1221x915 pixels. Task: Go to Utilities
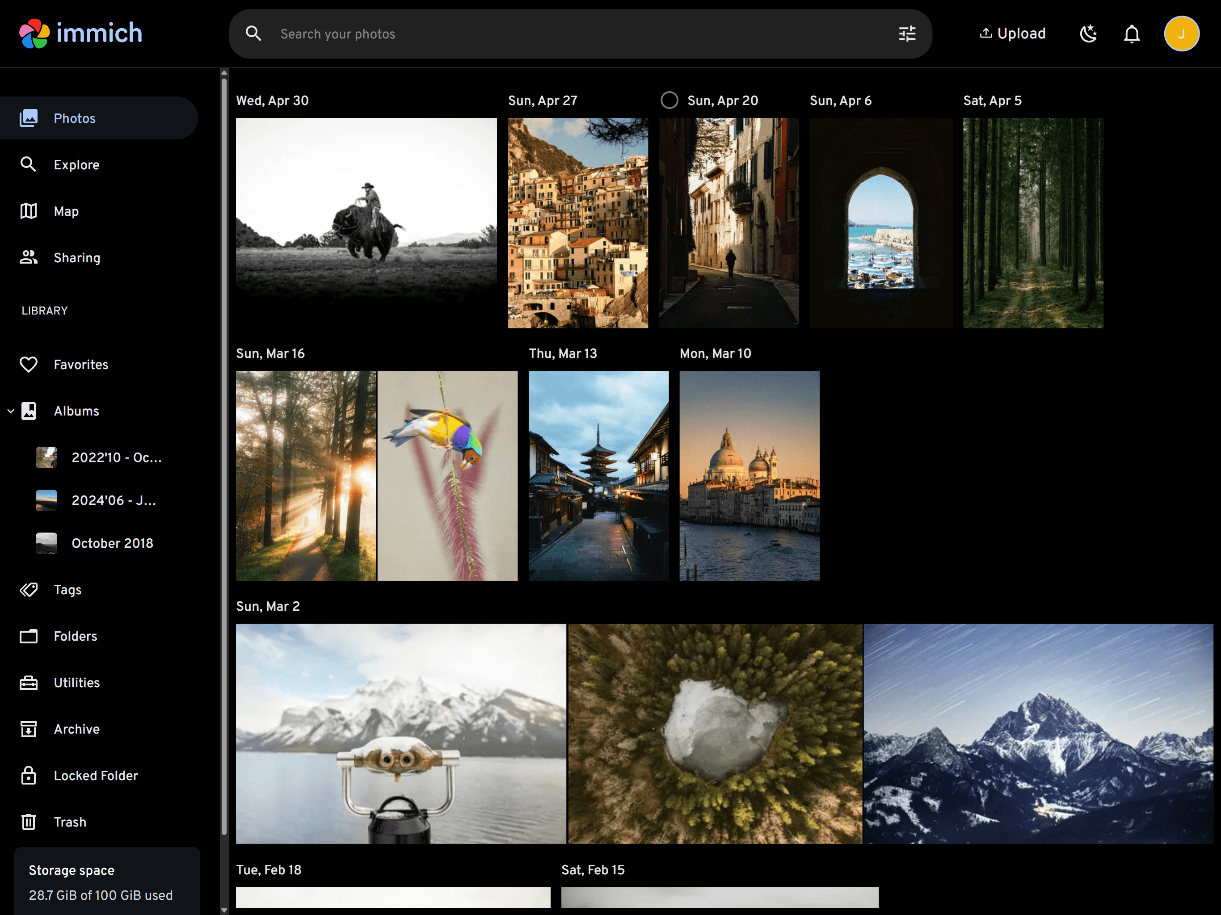coord(99,682)
